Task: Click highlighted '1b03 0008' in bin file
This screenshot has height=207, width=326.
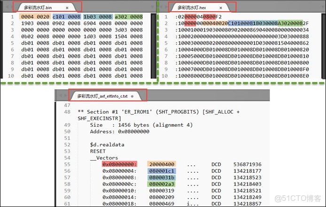Action: [98, 16]
